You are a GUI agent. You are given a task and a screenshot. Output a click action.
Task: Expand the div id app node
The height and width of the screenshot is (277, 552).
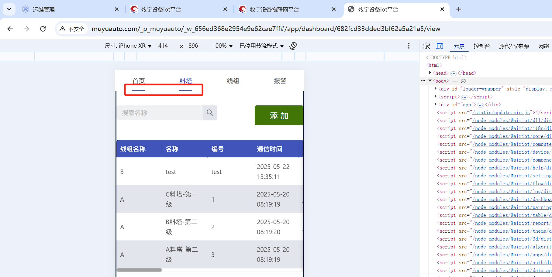[x=436, y=104]
